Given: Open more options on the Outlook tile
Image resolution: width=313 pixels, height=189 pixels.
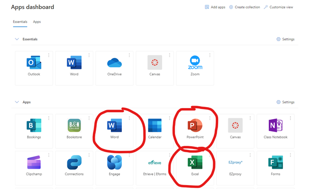Looking at the screenshot, I should (x=49, y=55).
